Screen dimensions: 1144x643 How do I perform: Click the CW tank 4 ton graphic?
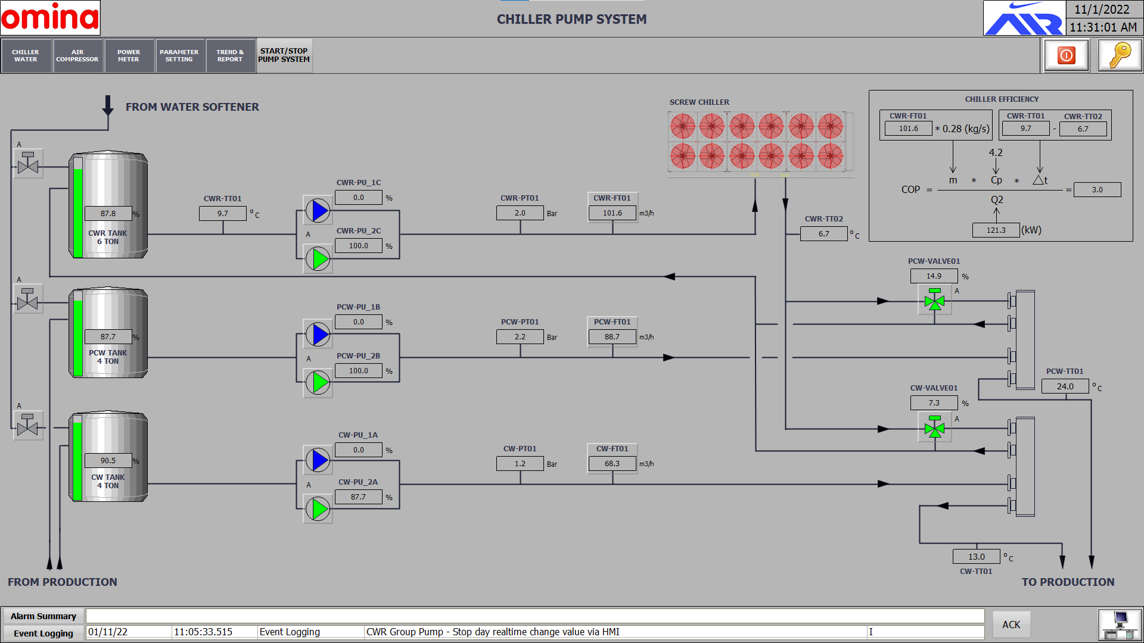[108, 457]
